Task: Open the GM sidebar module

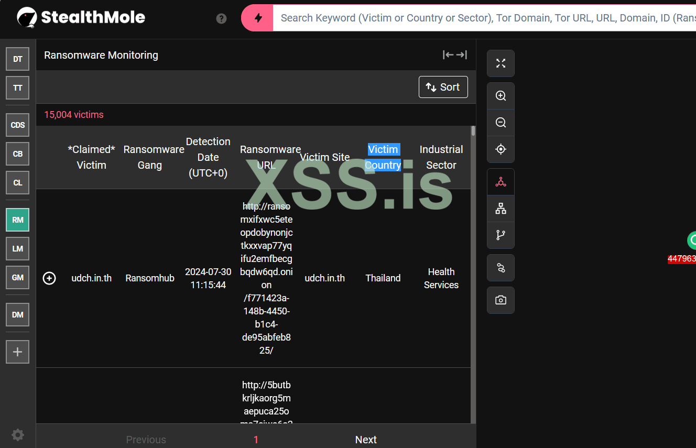Action: click(x=18, y=278)
